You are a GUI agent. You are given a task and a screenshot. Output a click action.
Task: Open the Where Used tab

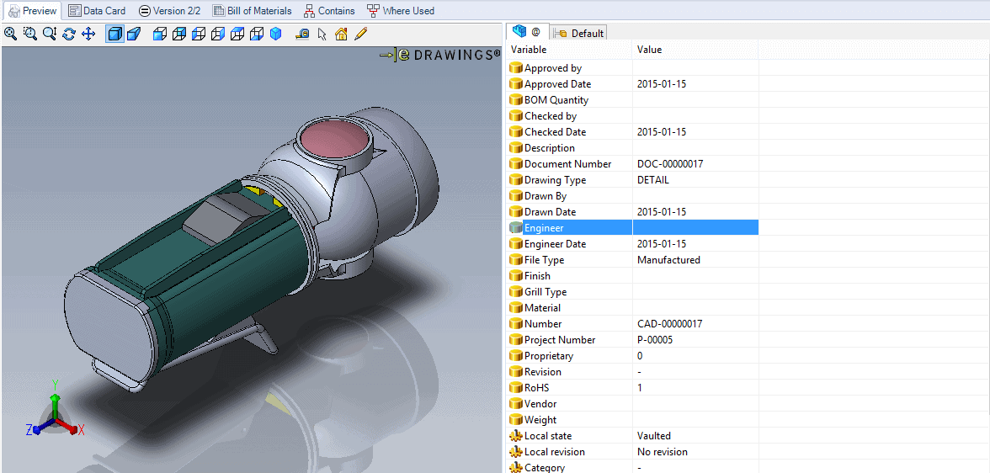[401, 11]
